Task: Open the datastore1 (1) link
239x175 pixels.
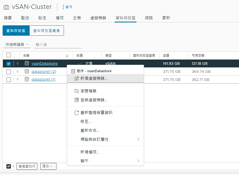Action: (x=43, y=79)
